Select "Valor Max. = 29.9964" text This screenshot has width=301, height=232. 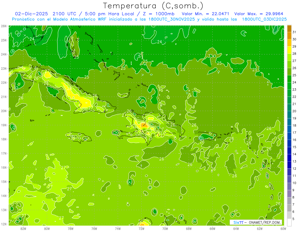coord(259,14)
